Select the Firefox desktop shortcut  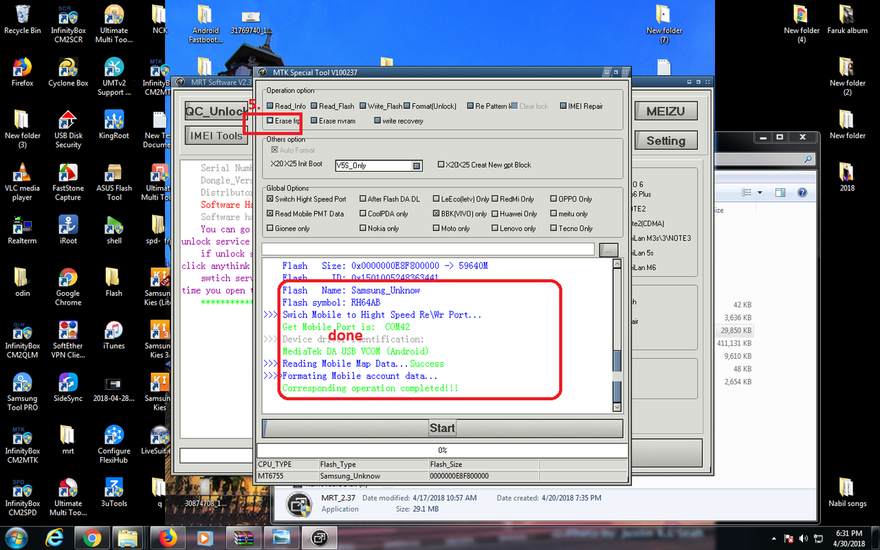point(22,72)
